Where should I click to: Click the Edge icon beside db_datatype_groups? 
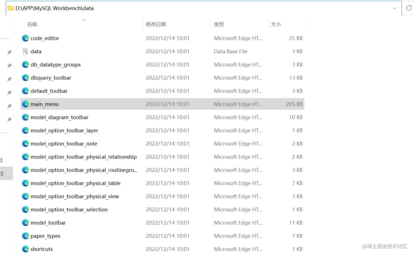click(26, 64)
